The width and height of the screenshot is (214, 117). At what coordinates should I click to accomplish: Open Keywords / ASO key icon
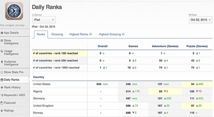(x=2, y=95)
